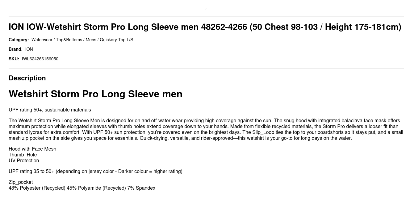Click the tiny placeholder image at top
This screenshot has width=410, height=206.
(x=206, y=9)
